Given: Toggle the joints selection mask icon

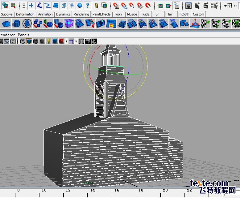Looking at the screenshot, I should (40, 6).
